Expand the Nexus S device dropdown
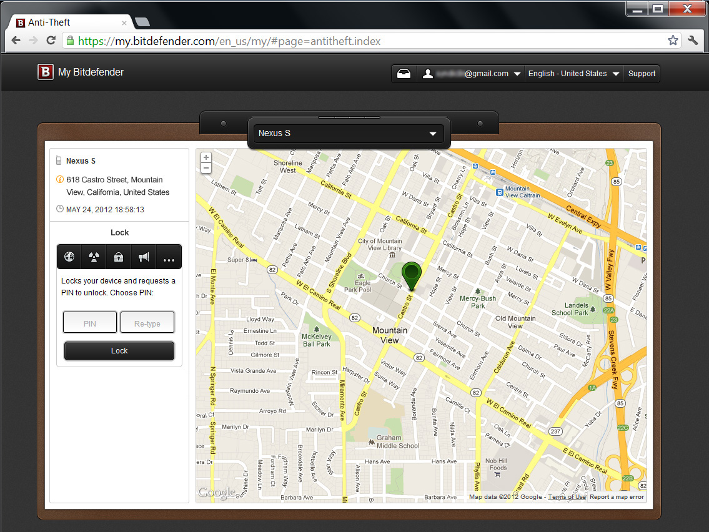The width and height of the screenshot is (709, 532). (x=349, y=134)
